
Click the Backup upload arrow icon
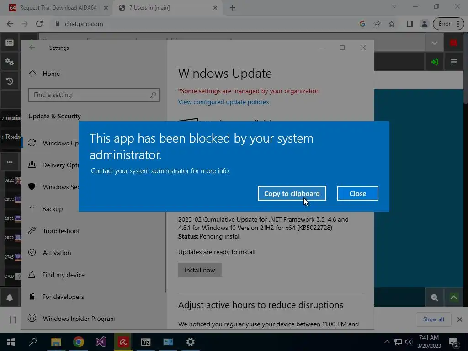(x=32, y=208)
